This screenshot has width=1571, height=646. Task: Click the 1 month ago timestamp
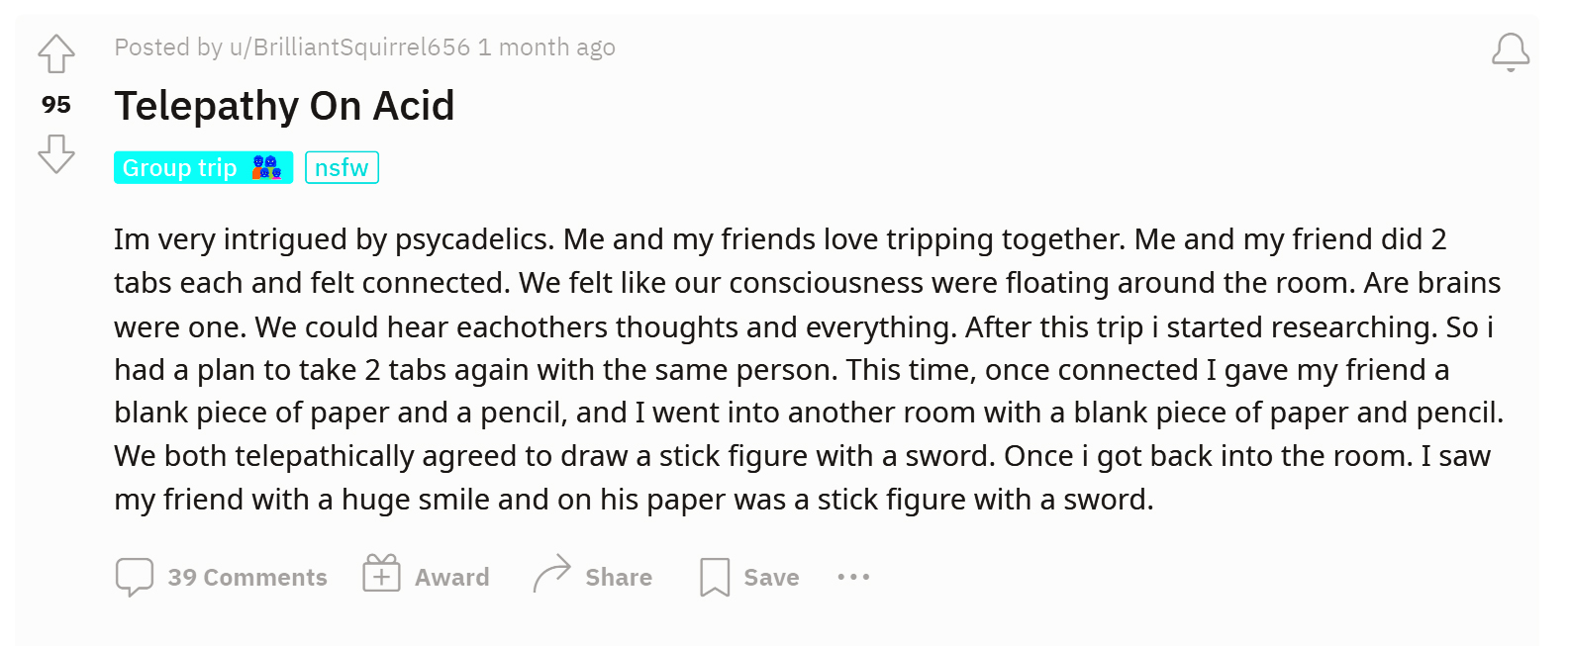545,46
